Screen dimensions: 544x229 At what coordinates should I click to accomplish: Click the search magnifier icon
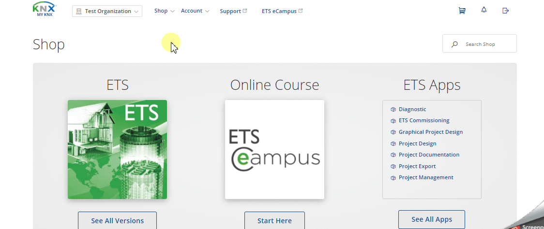(x=454, y=44)
